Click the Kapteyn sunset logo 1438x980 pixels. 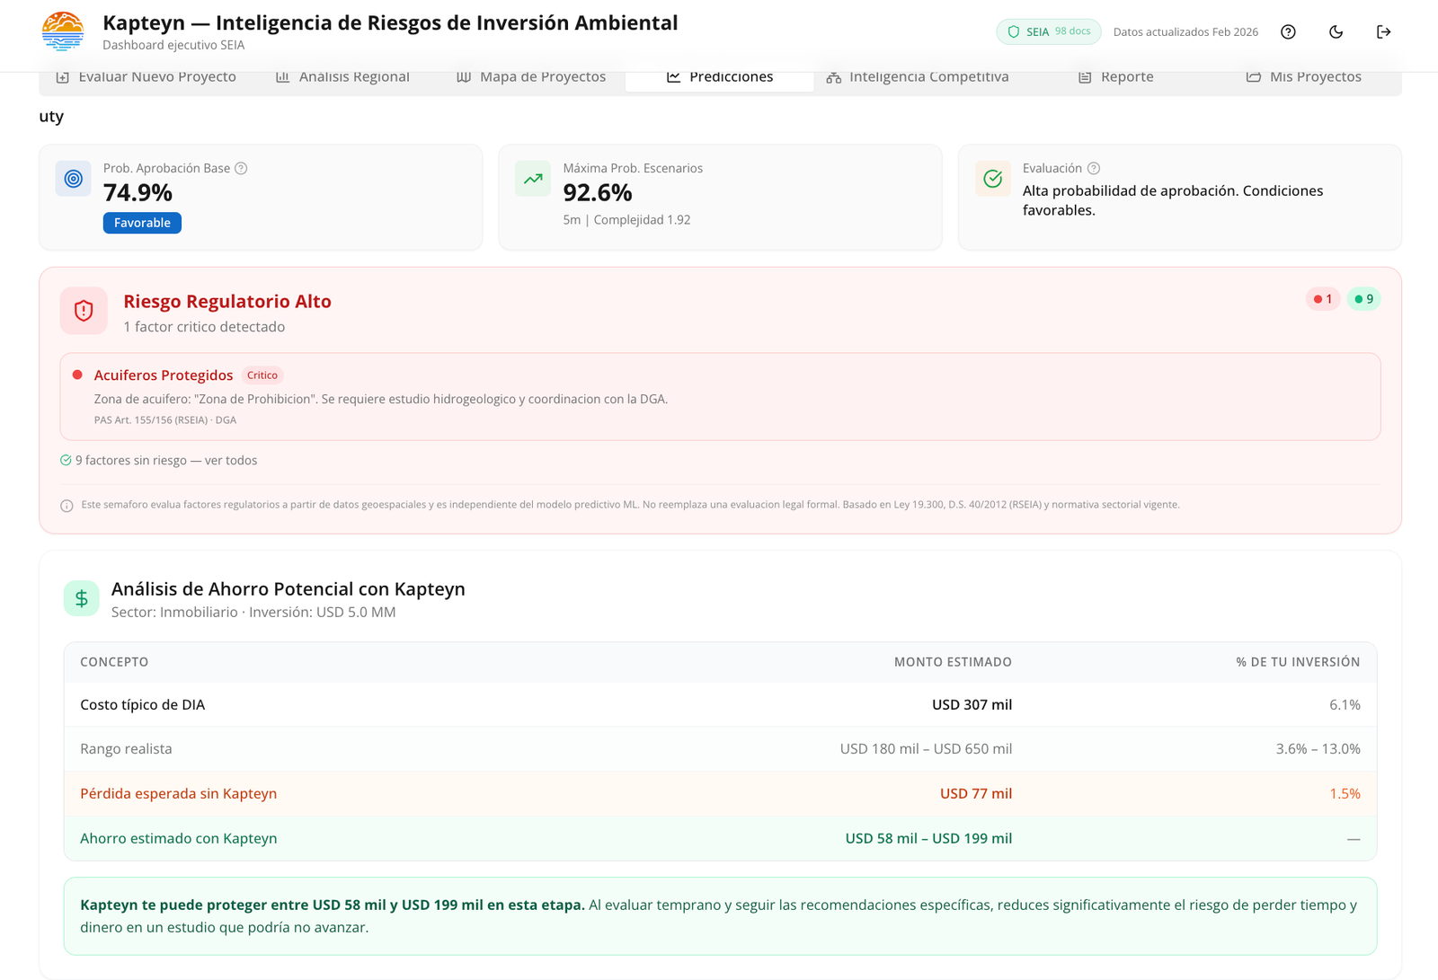(x=63, y=31)
